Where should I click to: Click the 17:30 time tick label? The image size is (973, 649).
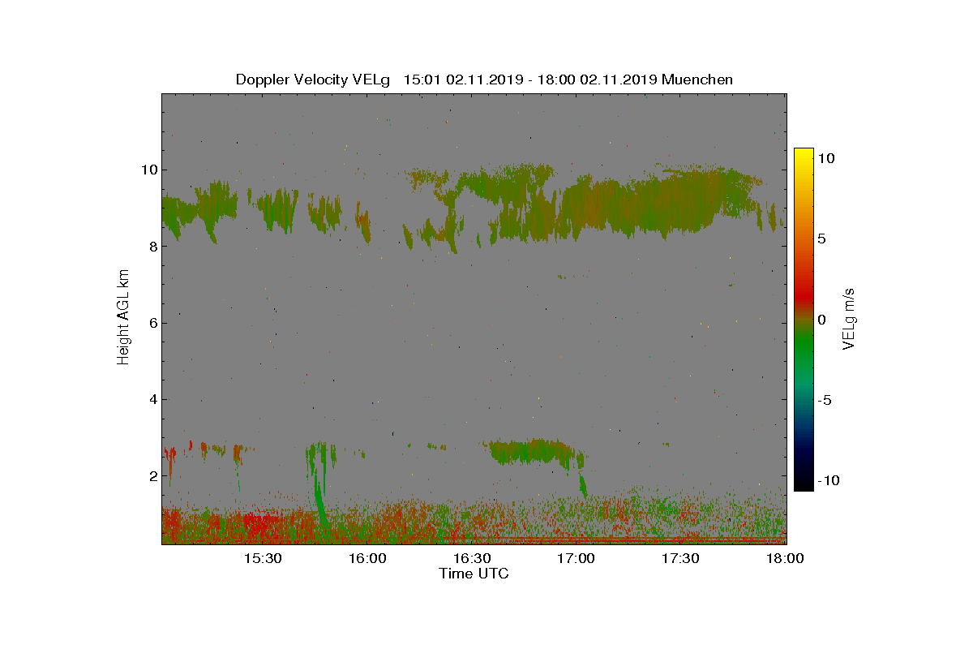pyautogui.click(x=681, y=559)
